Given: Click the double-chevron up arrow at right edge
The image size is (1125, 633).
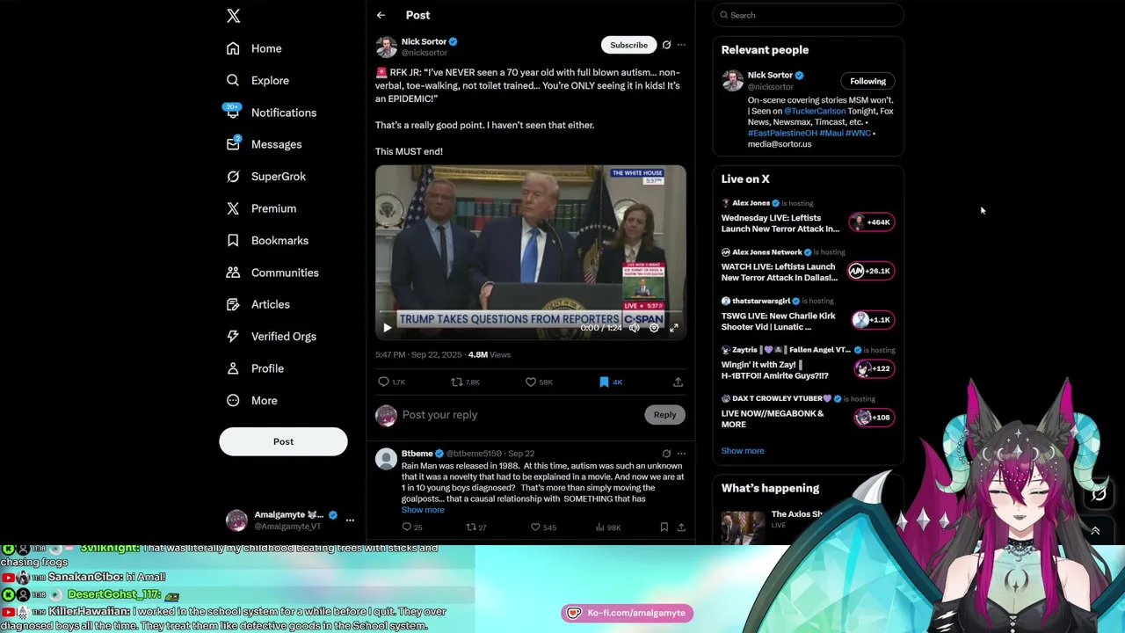Looking at the screenshot, I should click(1095, 531).
